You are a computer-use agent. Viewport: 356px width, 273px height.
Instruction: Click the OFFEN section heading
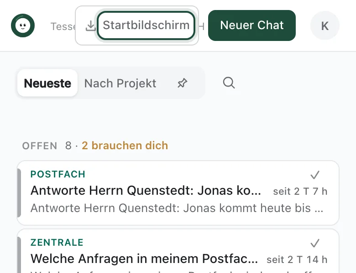[x=40, y=146]
